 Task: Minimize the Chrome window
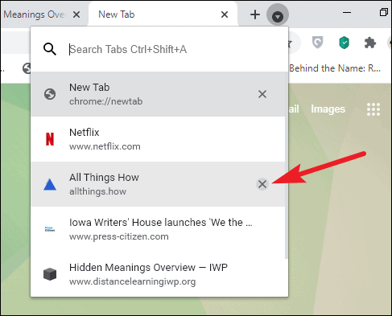coord(347,12)
